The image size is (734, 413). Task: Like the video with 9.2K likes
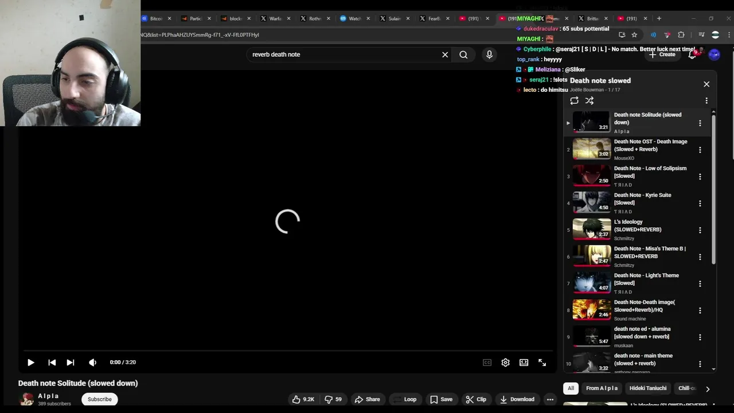pos(303,399)
